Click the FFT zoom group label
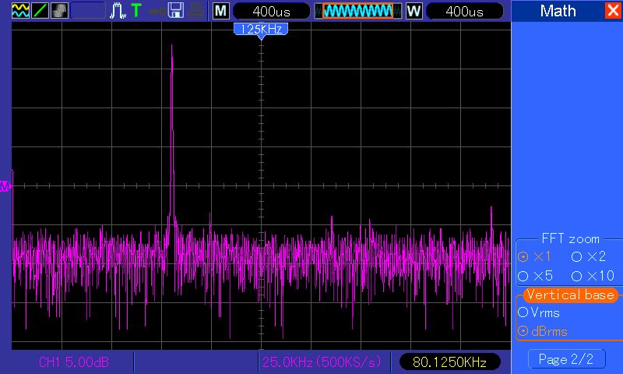623x374 pixels. pos(571,239)
